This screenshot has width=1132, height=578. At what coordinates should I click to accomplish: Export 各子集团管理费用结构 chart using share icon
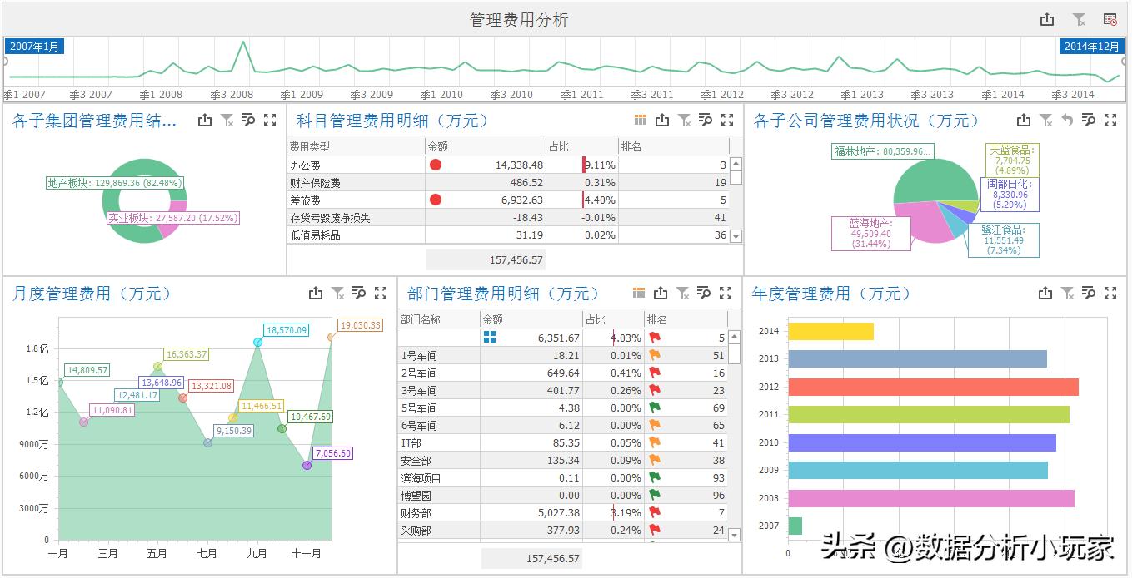pyautogui.click(x=205, y=120)
